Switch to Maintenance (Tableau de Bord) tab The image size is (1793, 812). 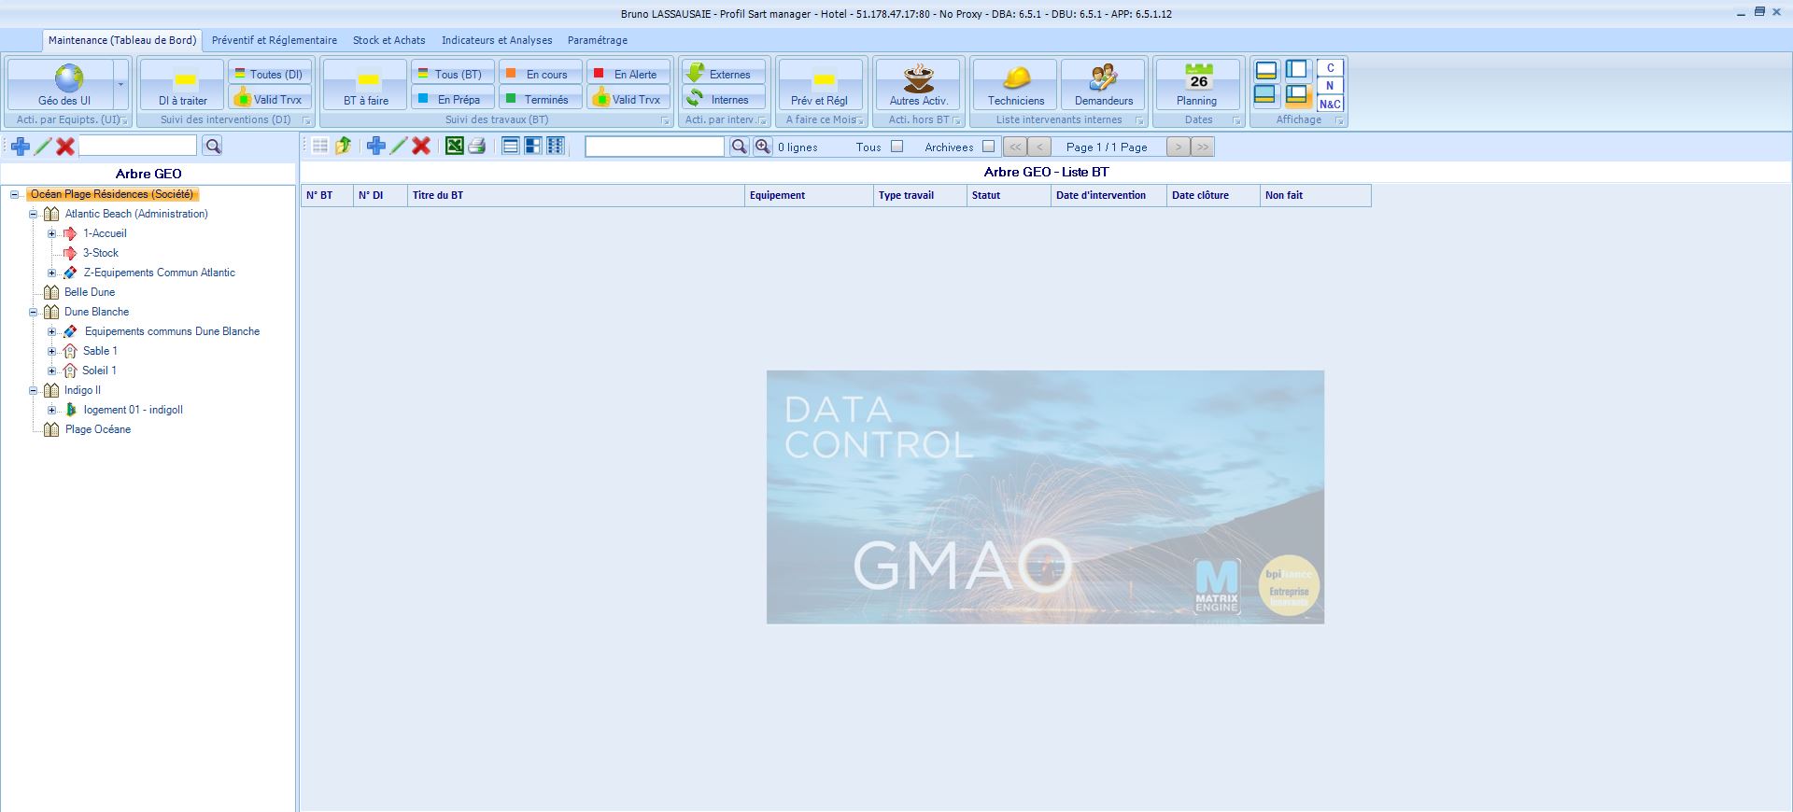[x=122, y=40]
